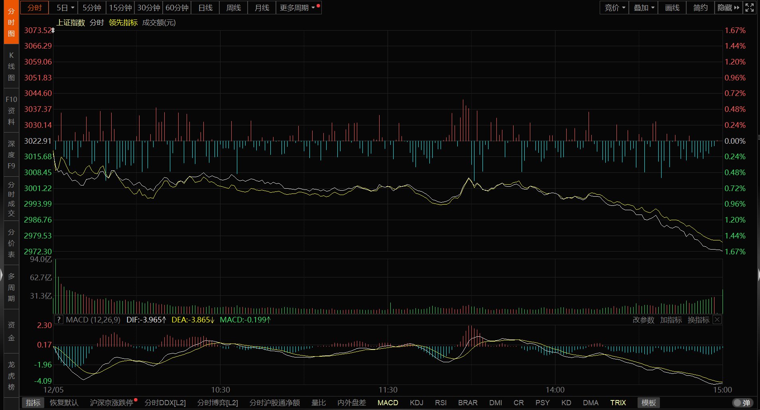760x410 pixels.
Task: Open 分价表 in left sidebar
Action: pyautogui.click(x=11, y=243)
